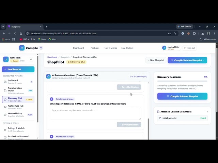The height and width of the screenshot is (163, 218).
Task: Click the New Blueprint button in sidebar
Action: 18,69
